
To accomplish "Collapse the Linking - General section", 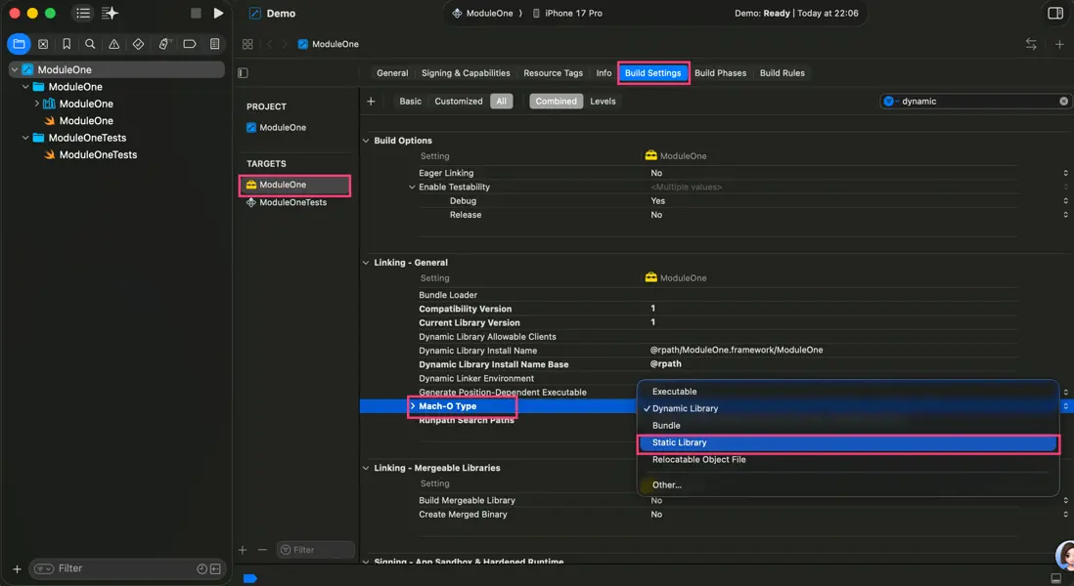I will (367, 263).
